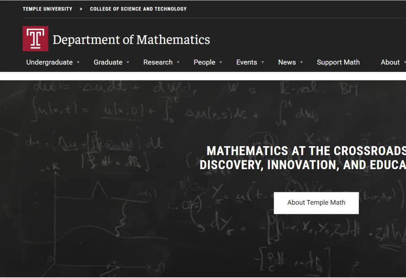The height and width of the screenshot is (278, 406).
Task: Click the dropdown arrow next to Events
Action: click(x=263, y=62)
